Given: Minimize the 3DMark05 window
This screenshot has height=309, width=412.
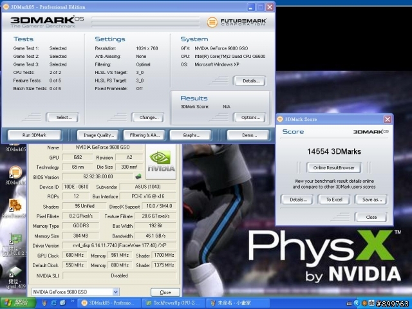Looking at the screenshot, I should [251, 7].
